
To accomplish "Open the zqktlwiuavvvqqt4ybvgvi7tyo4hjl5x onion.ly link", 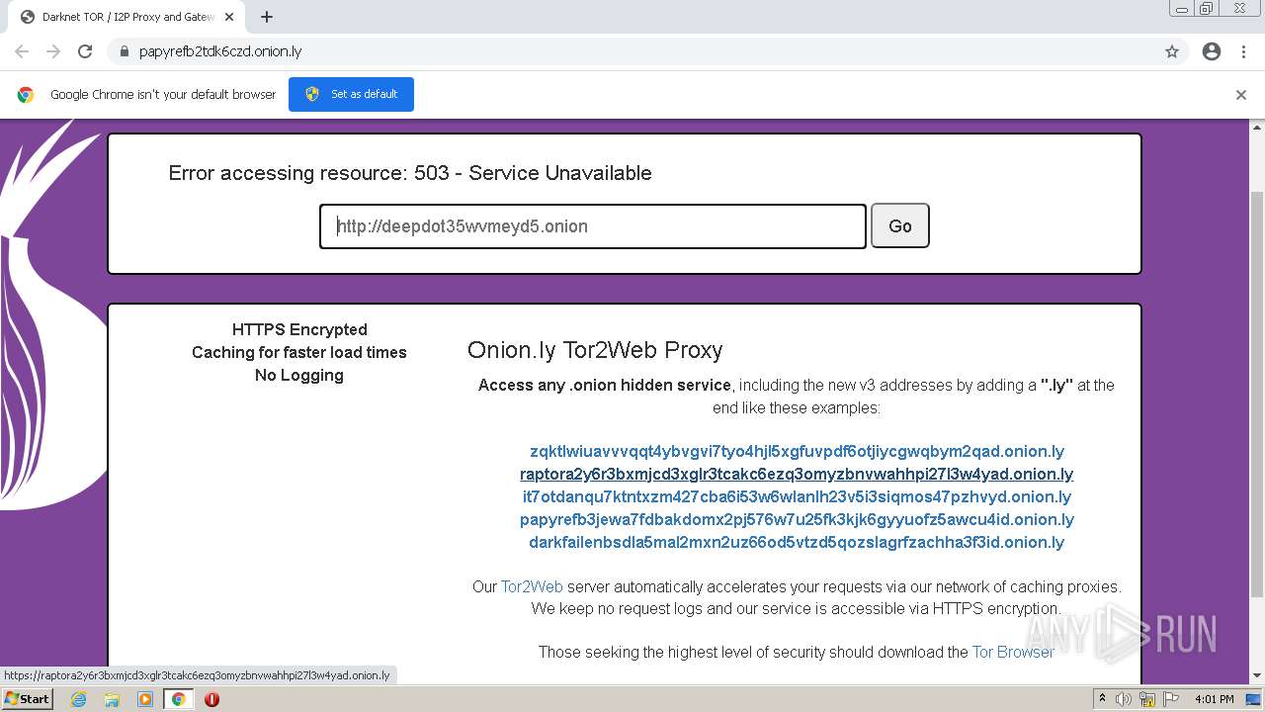I will (797, 452).
